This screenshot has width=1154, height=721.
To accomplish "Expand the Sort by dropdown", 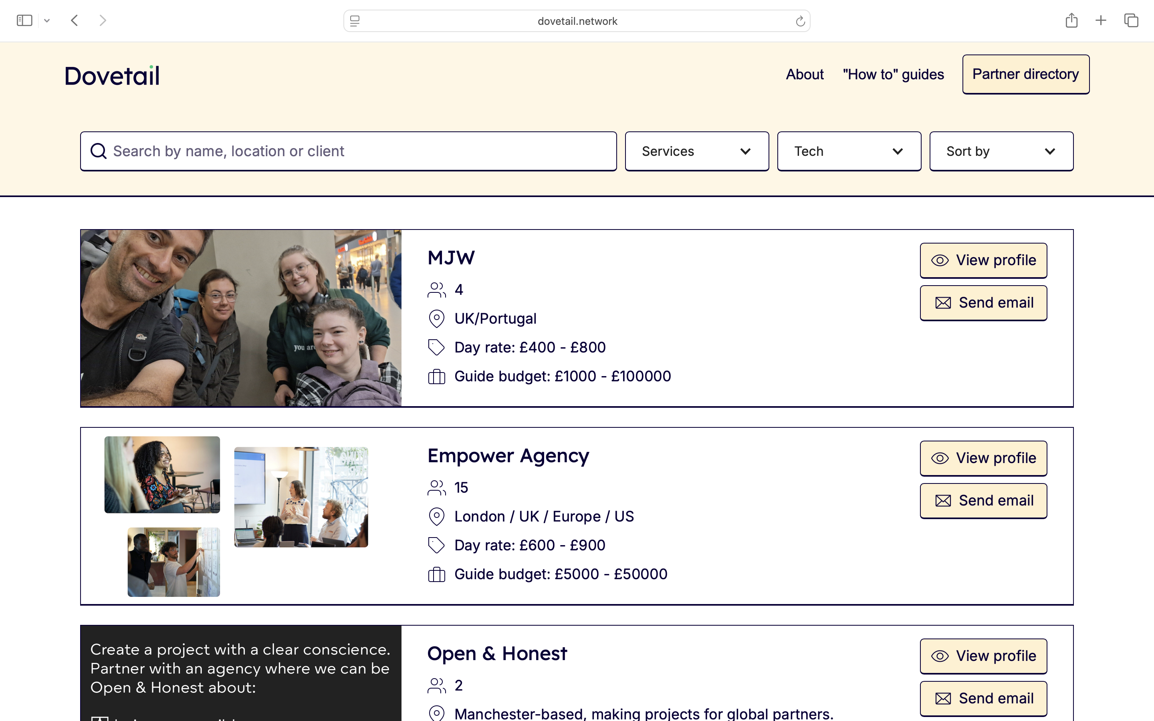I will click(x=1001, y=151).
